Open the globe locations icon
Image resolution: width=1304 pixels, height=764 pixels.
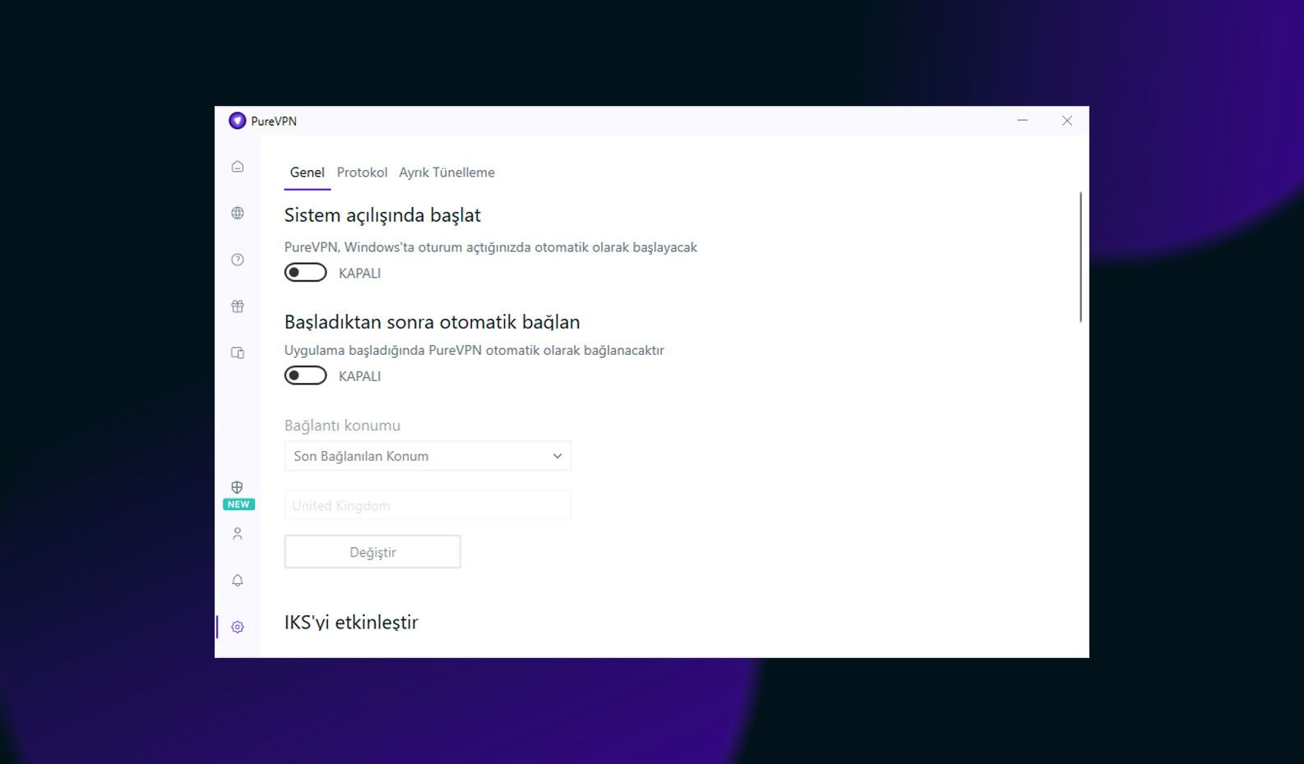point(238,214)
